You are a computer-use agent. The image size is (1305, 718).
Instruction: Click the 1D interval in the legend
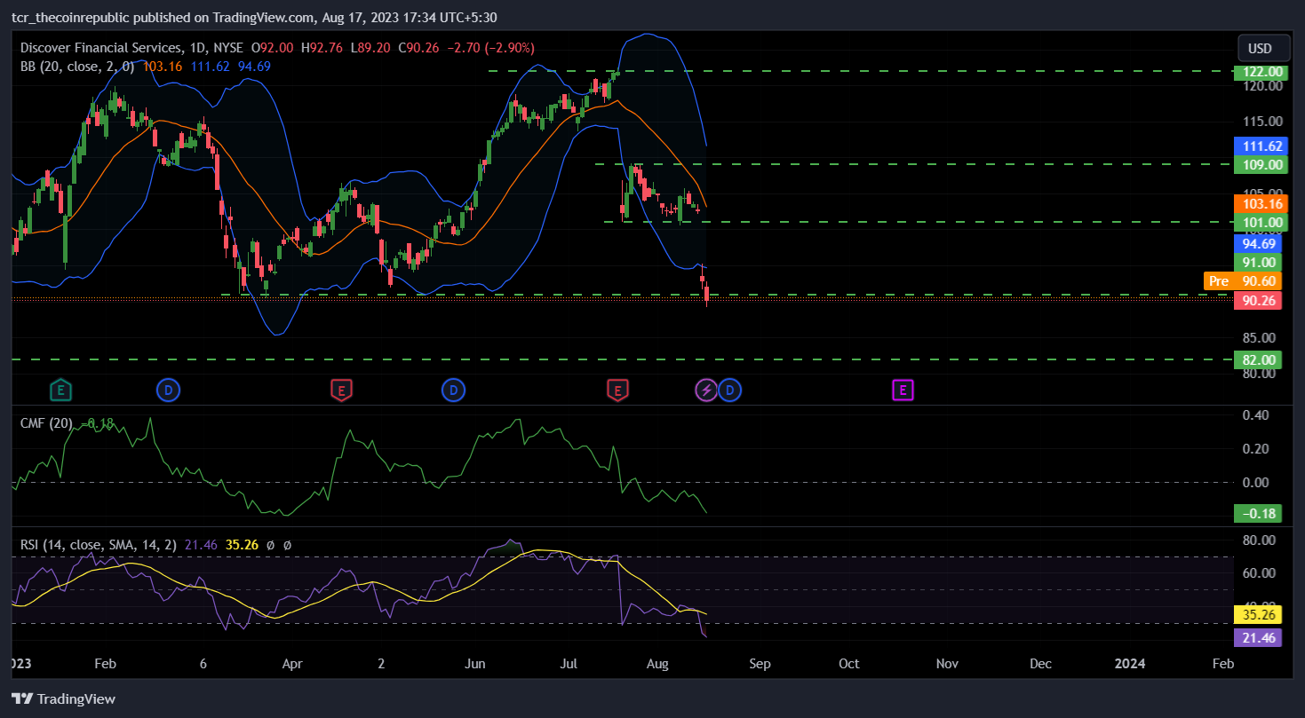click(x=199, y=48)
